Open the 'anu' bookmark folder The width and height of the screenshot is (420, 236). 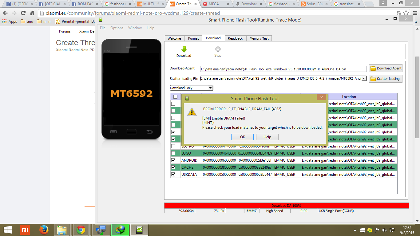[x=27, y=22]
